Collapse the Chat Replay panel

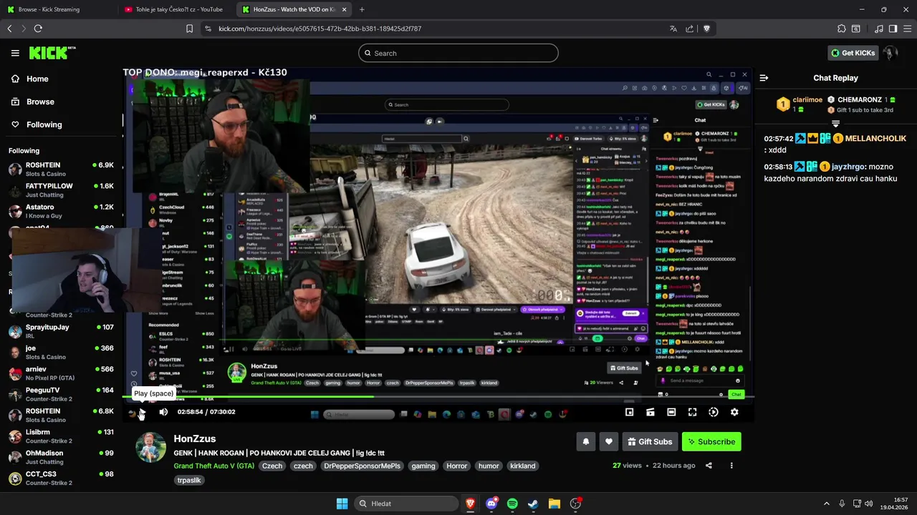pyautogui.click(x=764, y=78)
